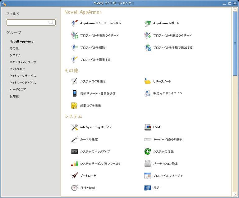Open 起動ログを表示 icon
This screenshot has height=198, width=239.
click(75, 106)
